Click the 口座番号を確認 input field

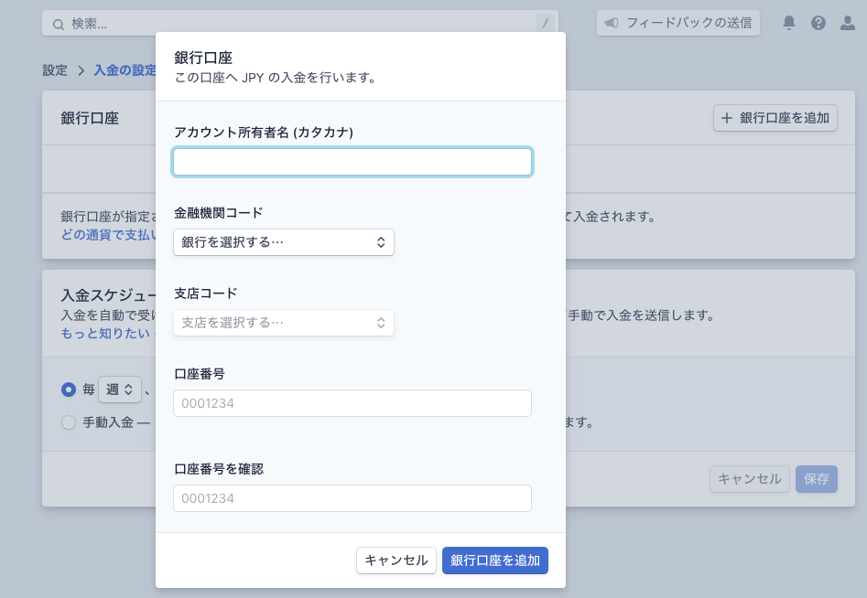pyautogui.click(x=352, y=498)
